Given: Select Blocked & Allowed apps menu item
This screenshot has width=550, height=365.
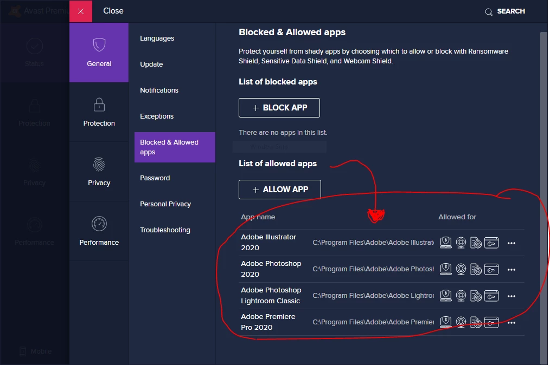Looking at the screenshot, I should pos(175,147).
